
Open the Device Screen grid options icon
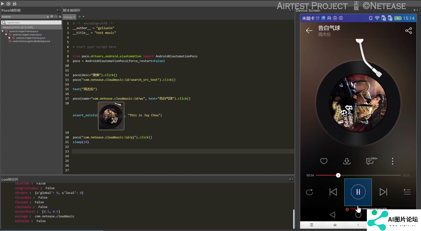415,10
